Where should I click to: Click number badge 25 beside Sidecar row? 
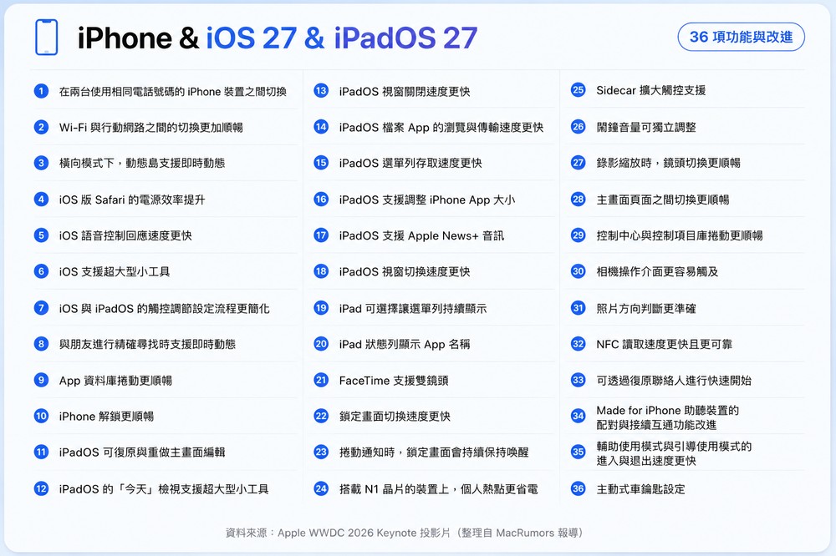[x=578, y=89]
